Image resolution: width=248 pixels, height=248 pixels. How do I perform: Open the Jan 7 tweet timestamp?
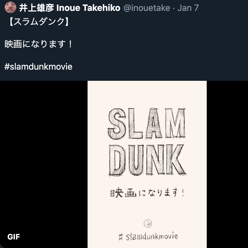click(x=188, y=8)
